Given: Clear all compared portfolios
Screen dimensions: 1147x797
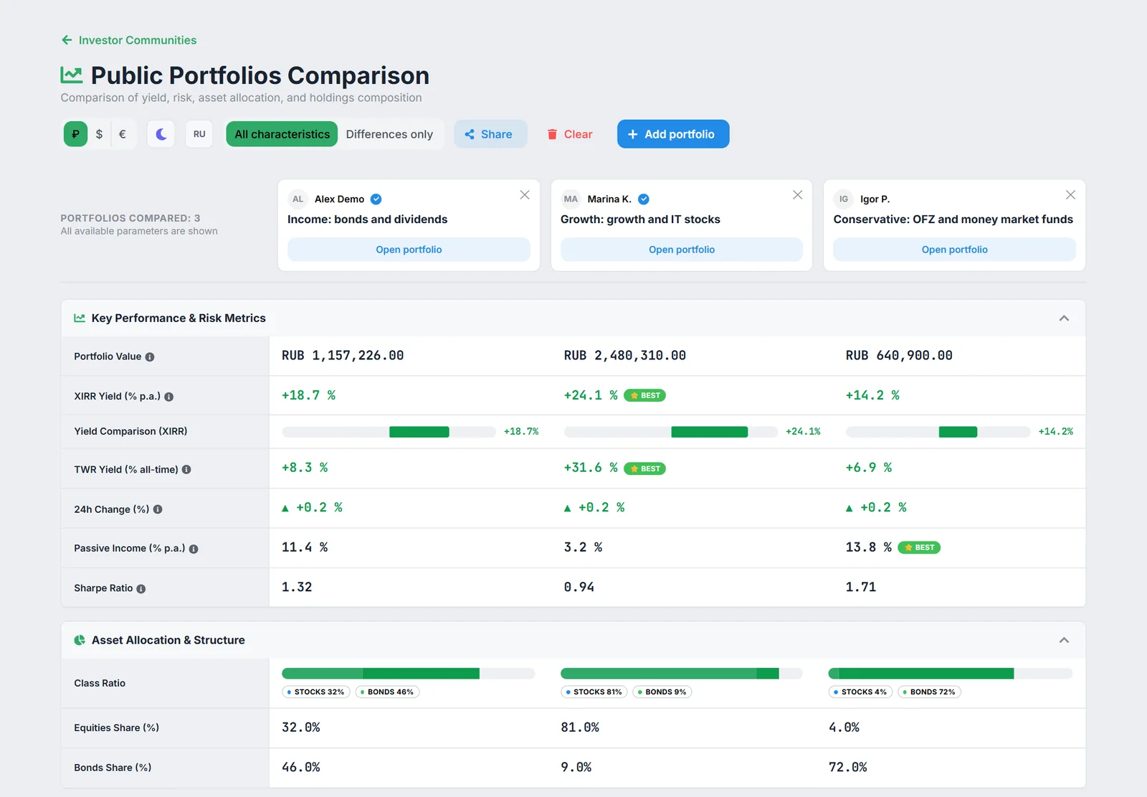Looking at the screenshot, I should coord(570,134).
